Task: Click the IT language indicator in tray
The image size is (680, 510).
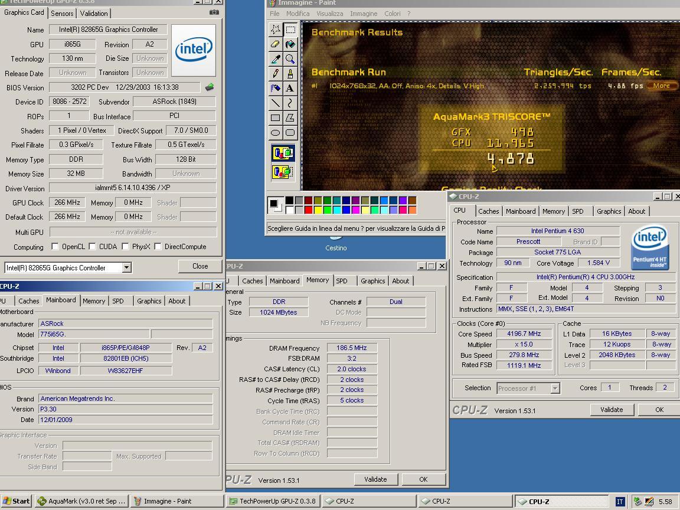Action: click(620, 501)
